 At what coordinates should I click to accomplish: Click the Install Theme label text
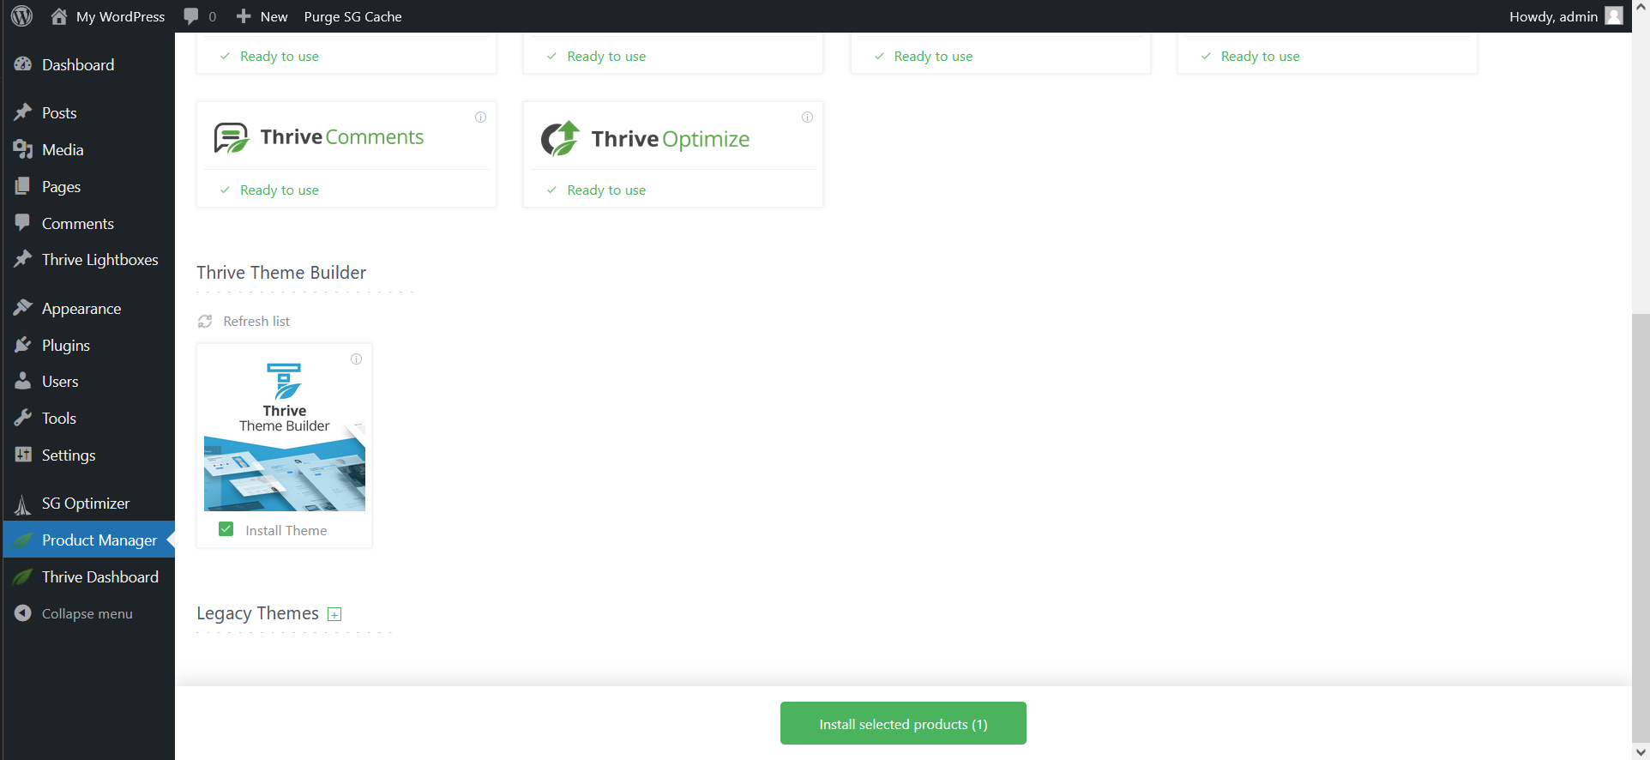pos(286,530)
